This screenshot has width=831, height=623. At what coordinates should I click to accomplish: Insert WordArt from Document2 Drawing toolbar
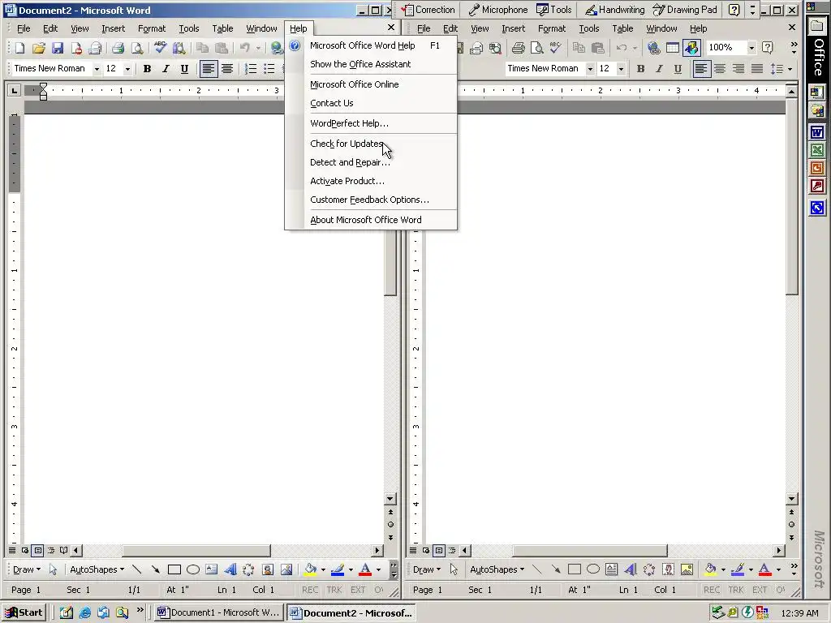tap(230, 569)
